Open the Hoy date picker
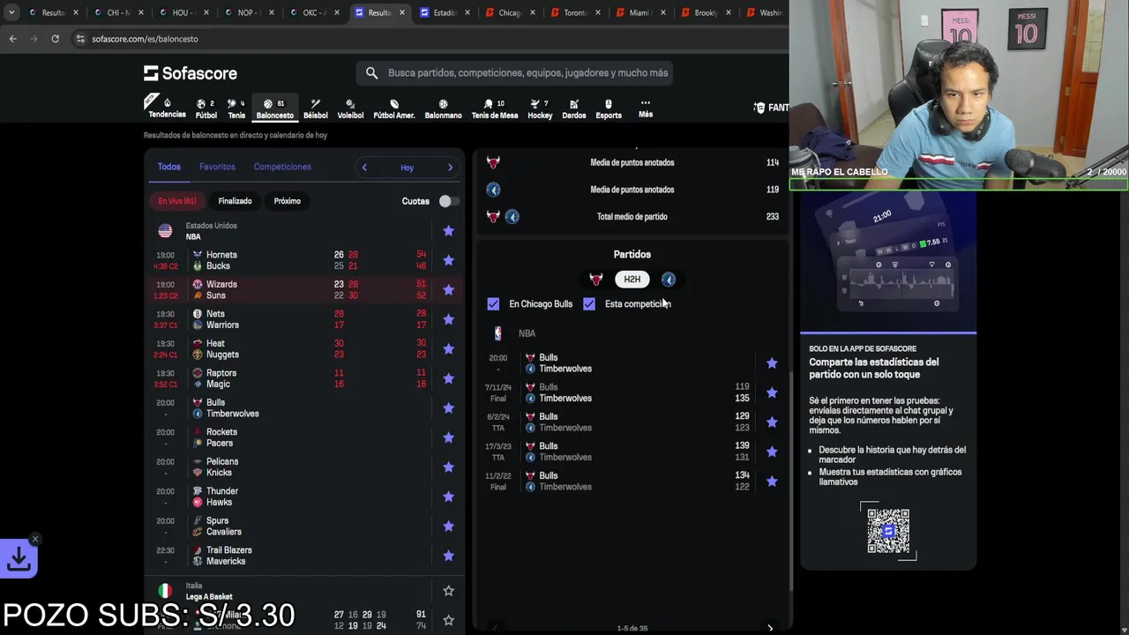 407,168
